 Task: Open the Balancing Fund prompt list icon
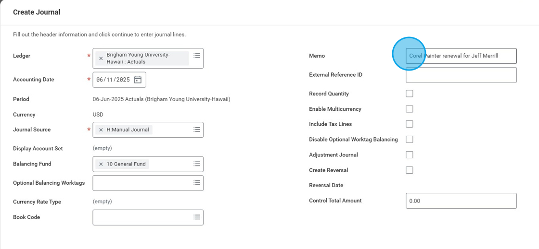197,164
